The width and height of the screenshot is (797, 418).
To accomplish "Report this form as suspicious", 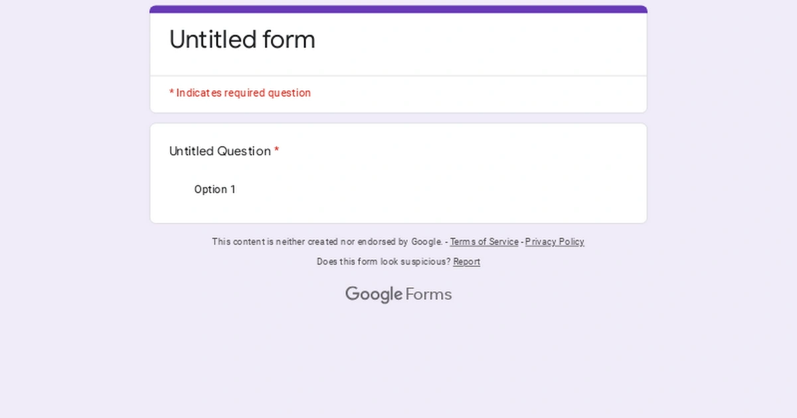I will click(x=466, y=262).
